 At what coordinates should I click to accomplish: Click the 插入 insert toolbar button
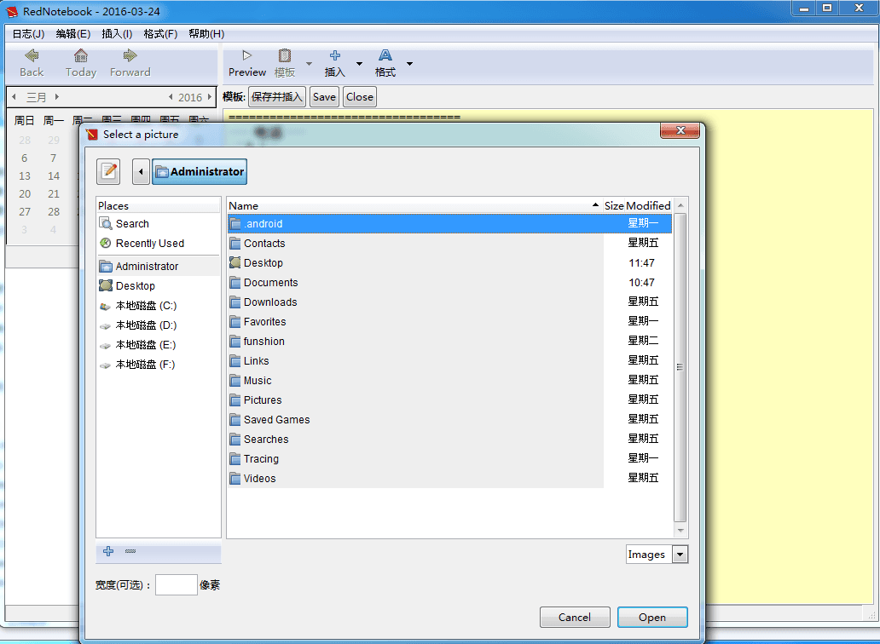coord(335,63)
